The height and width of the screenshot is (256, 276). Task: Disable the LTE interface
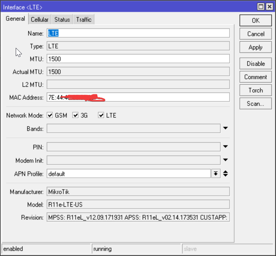tap(255, 64)
